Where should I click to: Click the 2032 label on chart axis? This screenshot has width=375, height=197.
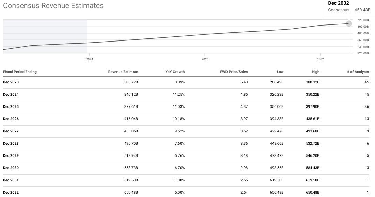coord(320,59)
